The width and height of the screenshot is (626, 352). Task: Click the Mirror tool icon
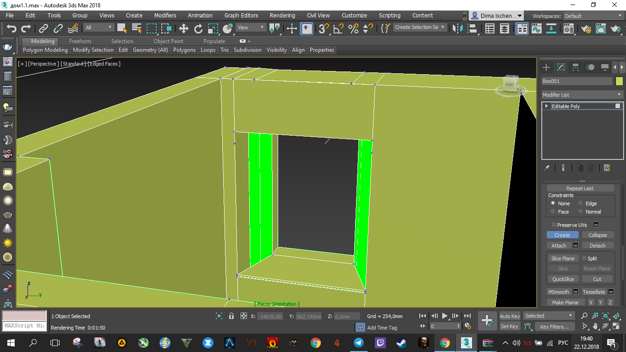click(457, 28)
